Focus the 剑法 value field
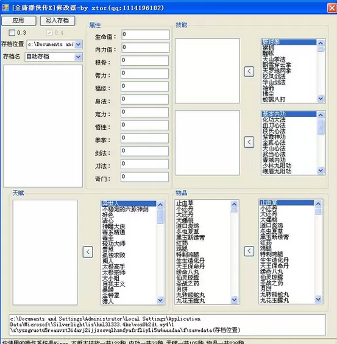Viewport: 337px width, 344px height. coord(145,151)
